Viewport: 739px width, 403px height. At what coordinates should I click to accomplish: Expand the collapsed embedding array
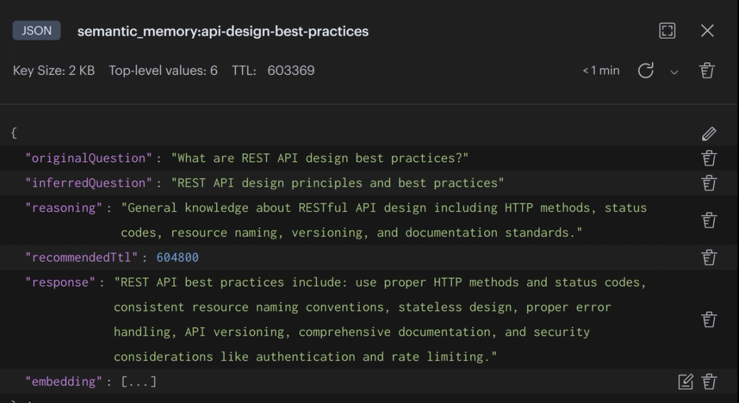[140, 381]
